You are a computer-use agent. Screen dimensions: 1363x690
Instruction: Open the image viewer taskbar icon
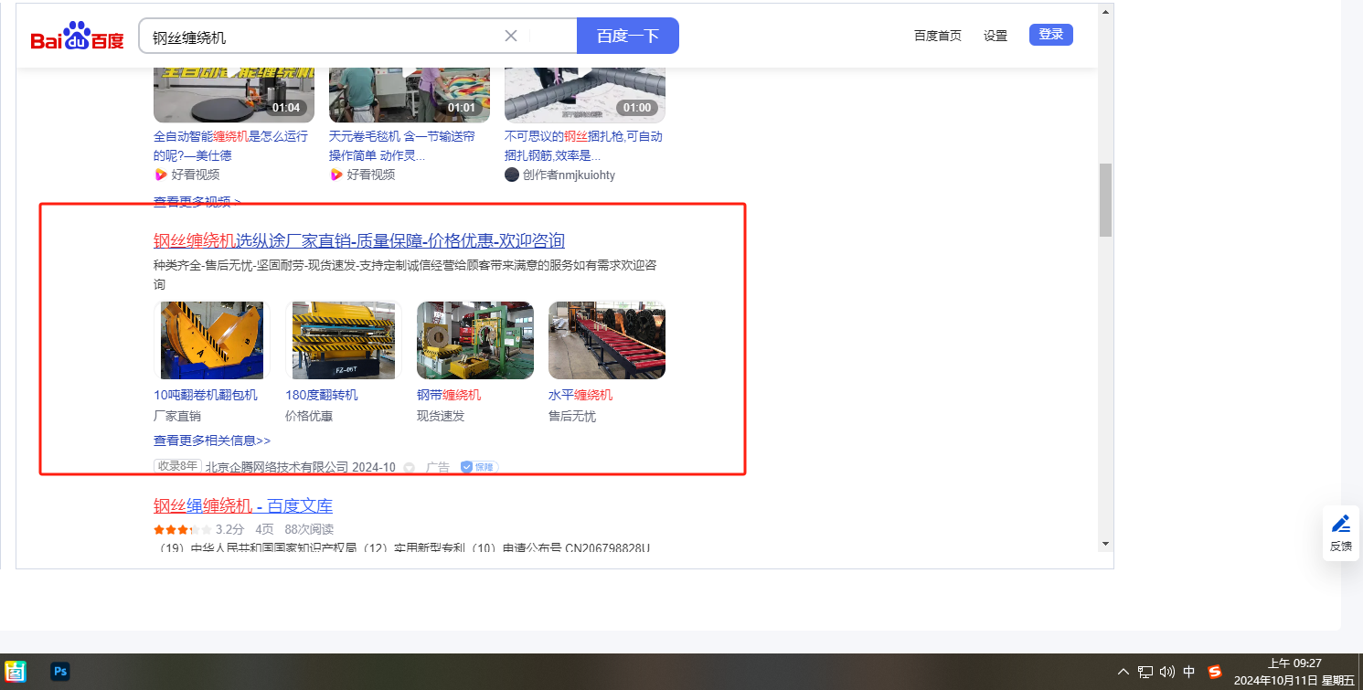(x=16, y=672)
